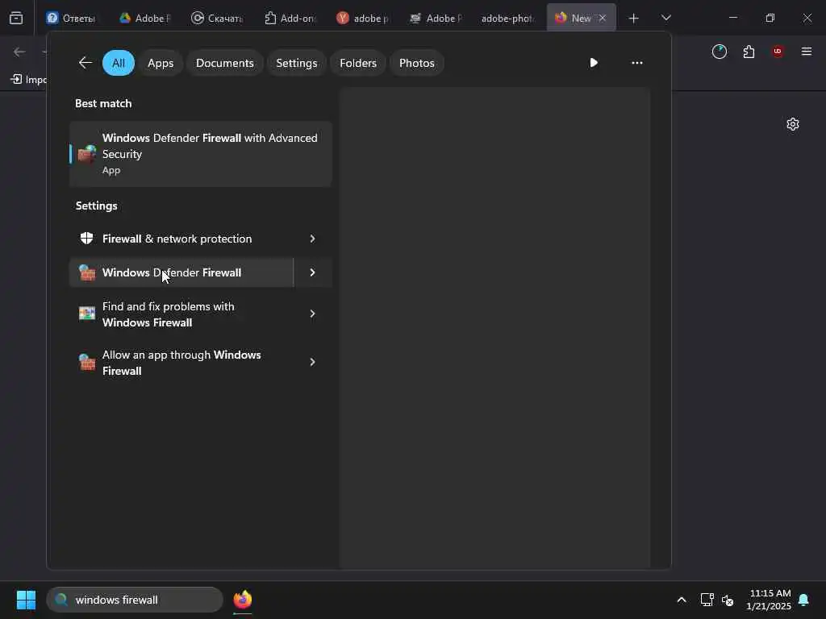The width and height of the screenshot is (826, 619).
Task: Open Windows Defender Firewall settings result
Action: (x=181, y=272)
